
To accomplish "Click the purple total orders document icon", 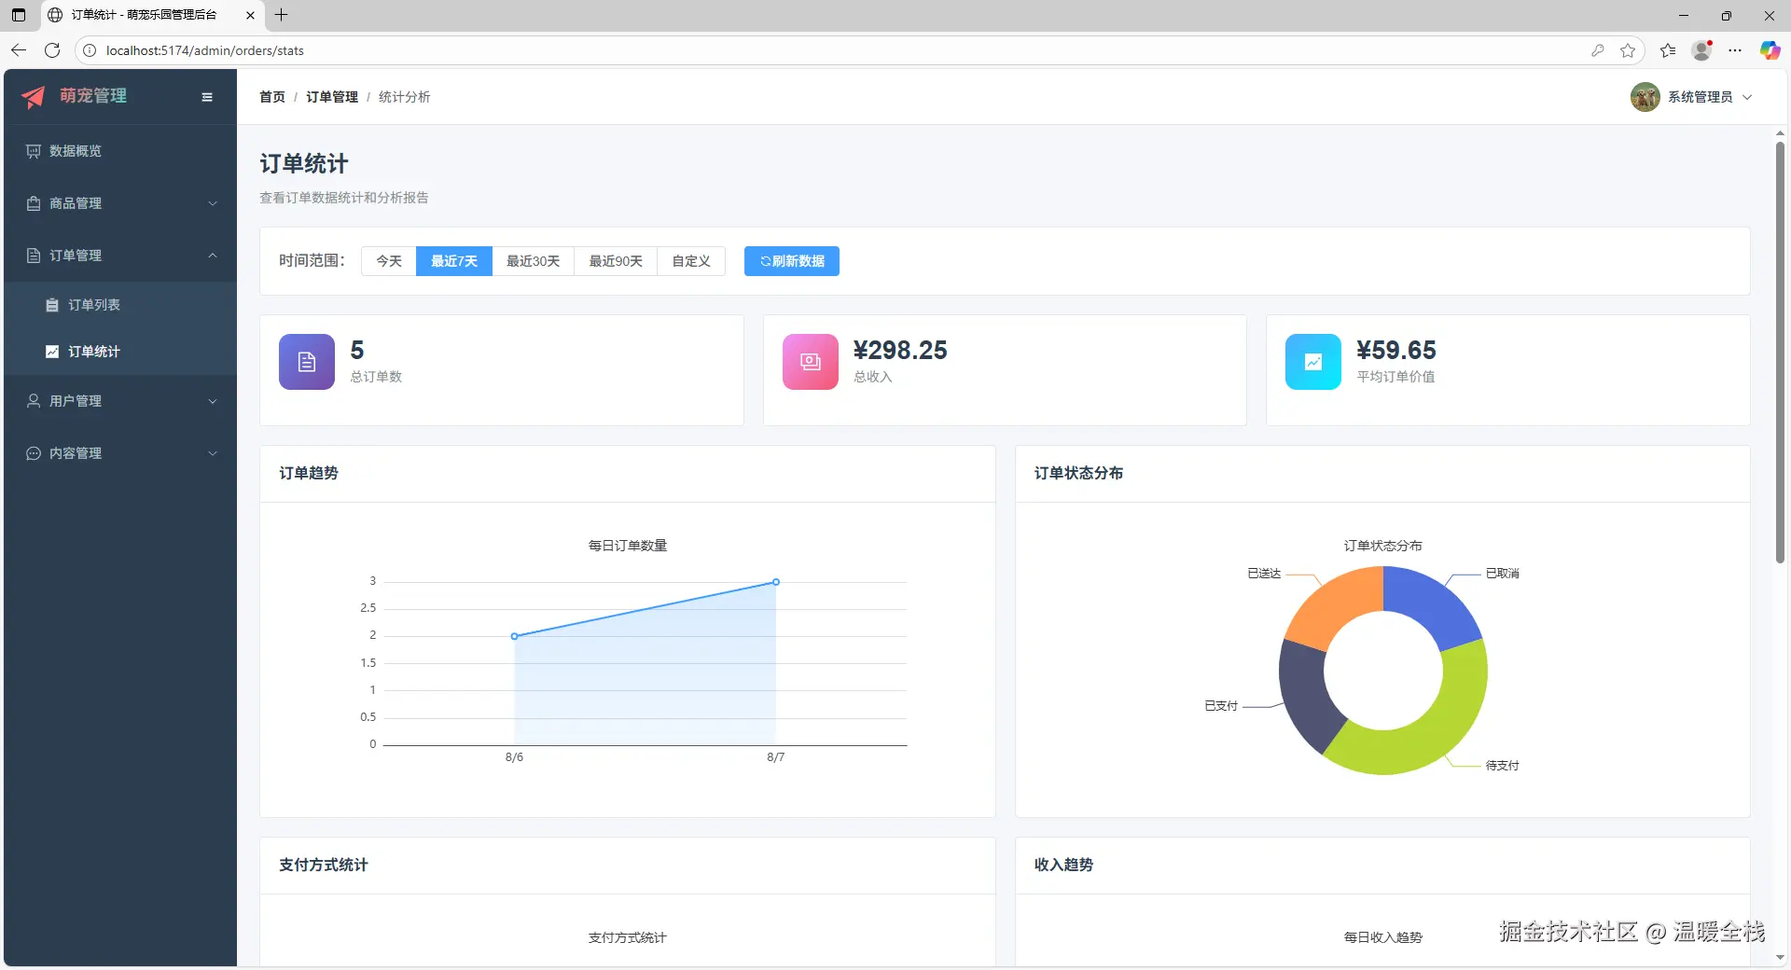I will (306, 362).
